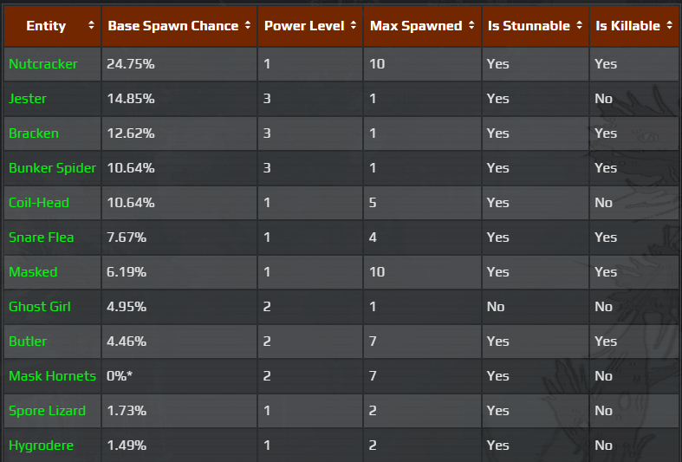Open the Bunker Spider link
Viewport: 682px width, 462px height.
pos(52,168)
